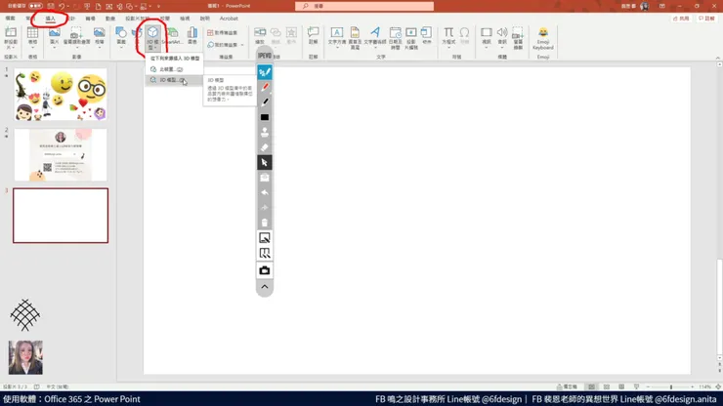Choose stock 3D Models menu entry
This screenshot has height=406, width=723.
173,80
